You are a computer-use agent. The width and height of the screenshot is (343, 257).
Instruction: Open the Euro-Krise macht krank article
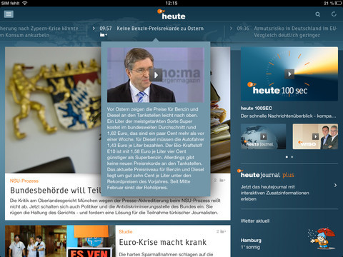coord(163,242)
